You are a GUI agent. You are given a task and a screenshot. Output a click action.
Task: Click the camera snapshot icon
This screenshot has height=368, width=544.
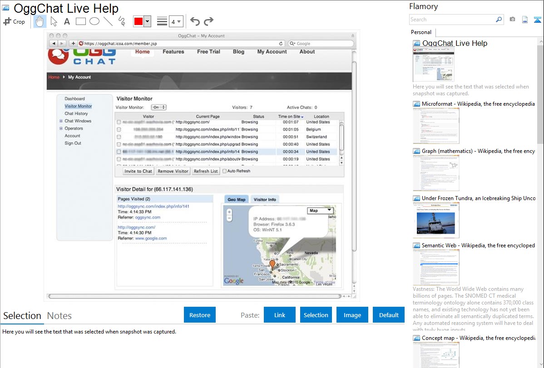pos(512,20)
